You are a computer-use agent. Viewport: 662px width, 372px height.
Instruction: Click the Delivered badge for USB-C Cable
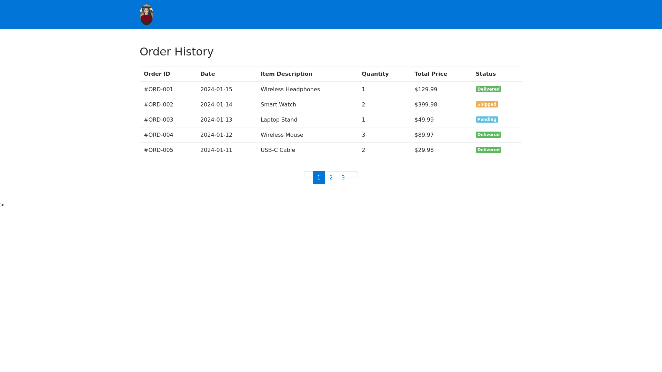coord(488,150)
